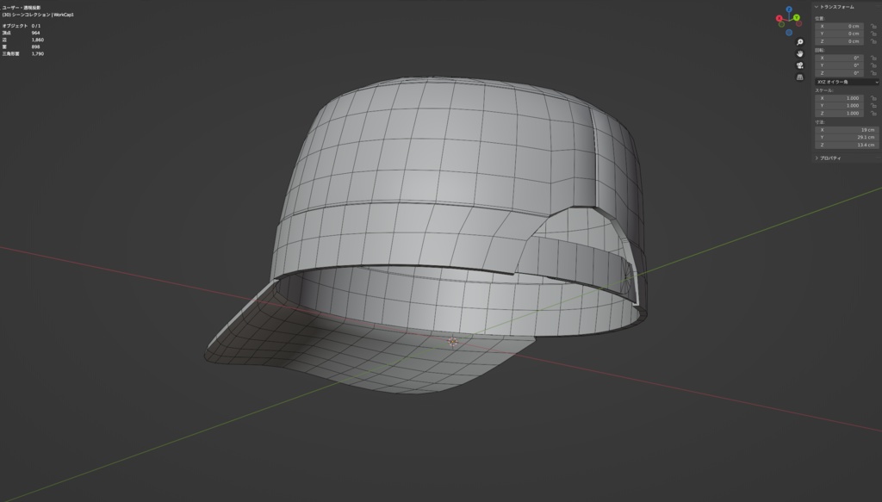
Task: Click the perspective/orthographic toggle grid icon
Action: click(799, 75)
